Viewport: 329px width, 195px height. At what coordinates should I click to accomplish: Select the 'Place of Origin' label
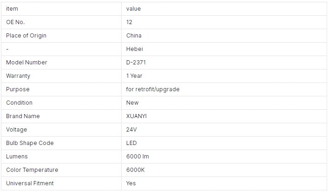[x=26, y=36]
